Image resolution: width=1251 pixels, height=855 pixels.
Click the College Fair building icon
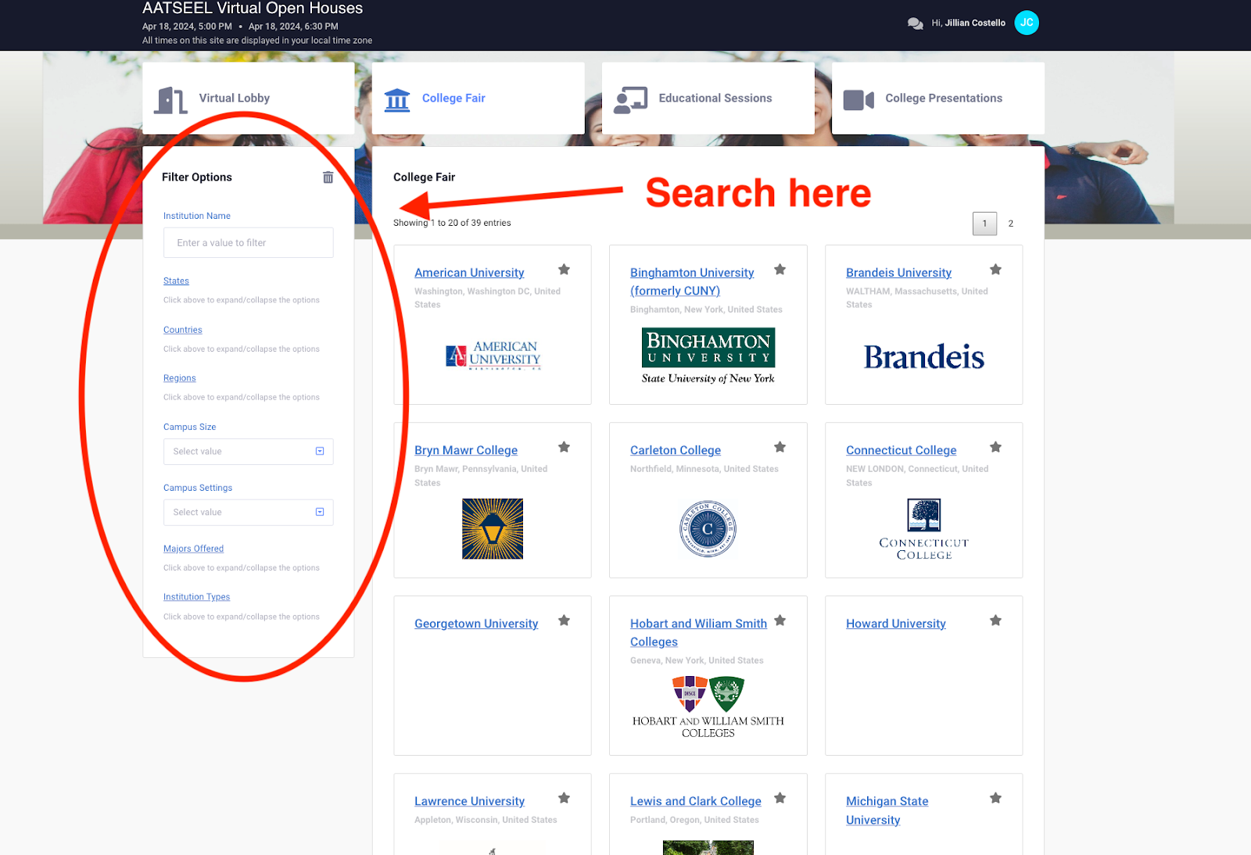click(397, 99)
